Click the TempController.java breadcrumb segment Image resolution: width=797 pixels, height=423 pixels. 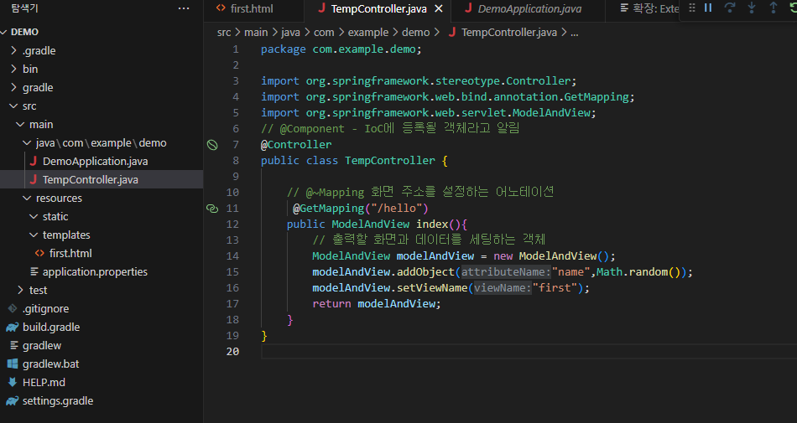(x=508, y=33)
